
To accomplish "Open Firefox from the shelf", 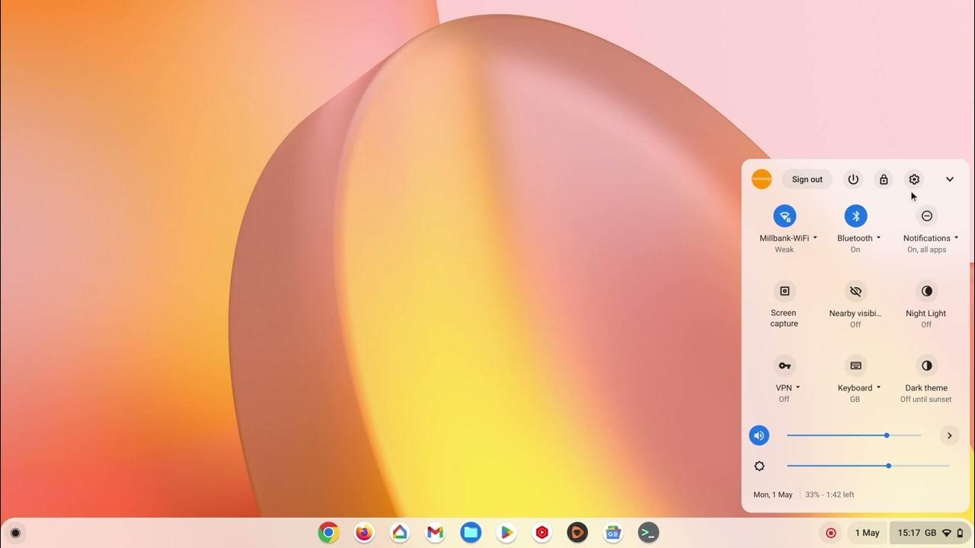I will pos(364,533).
